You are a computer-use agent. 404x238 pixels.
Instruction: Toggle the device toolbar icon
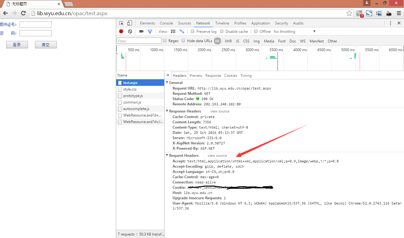click(130, 23)
